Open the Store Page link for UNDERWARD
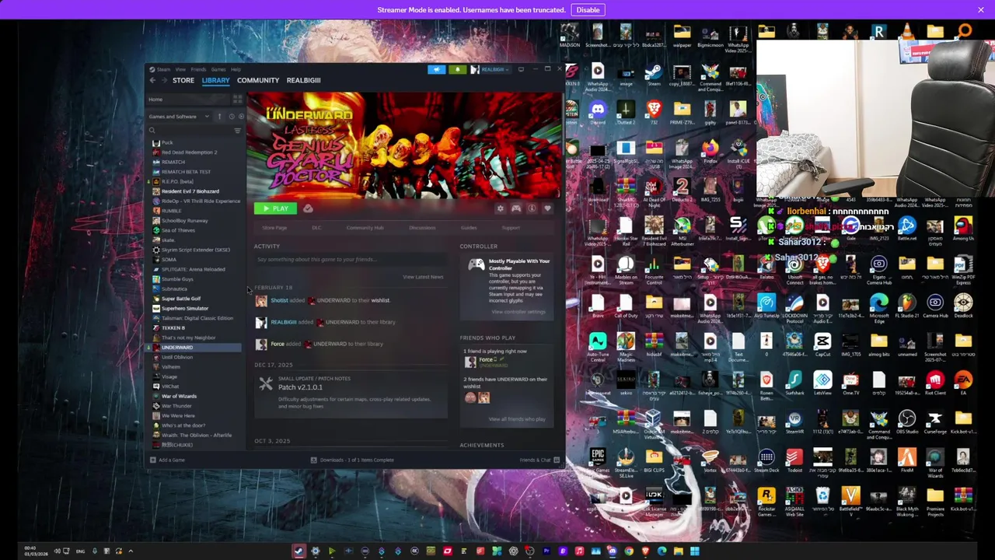 click(x=274, y=228)
